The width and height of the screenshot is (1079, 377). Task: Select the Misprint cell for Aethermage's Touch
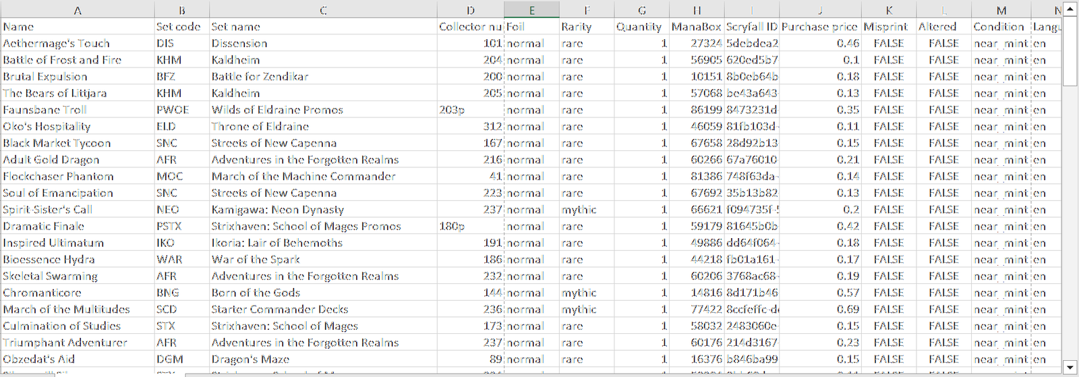(888, 43)
